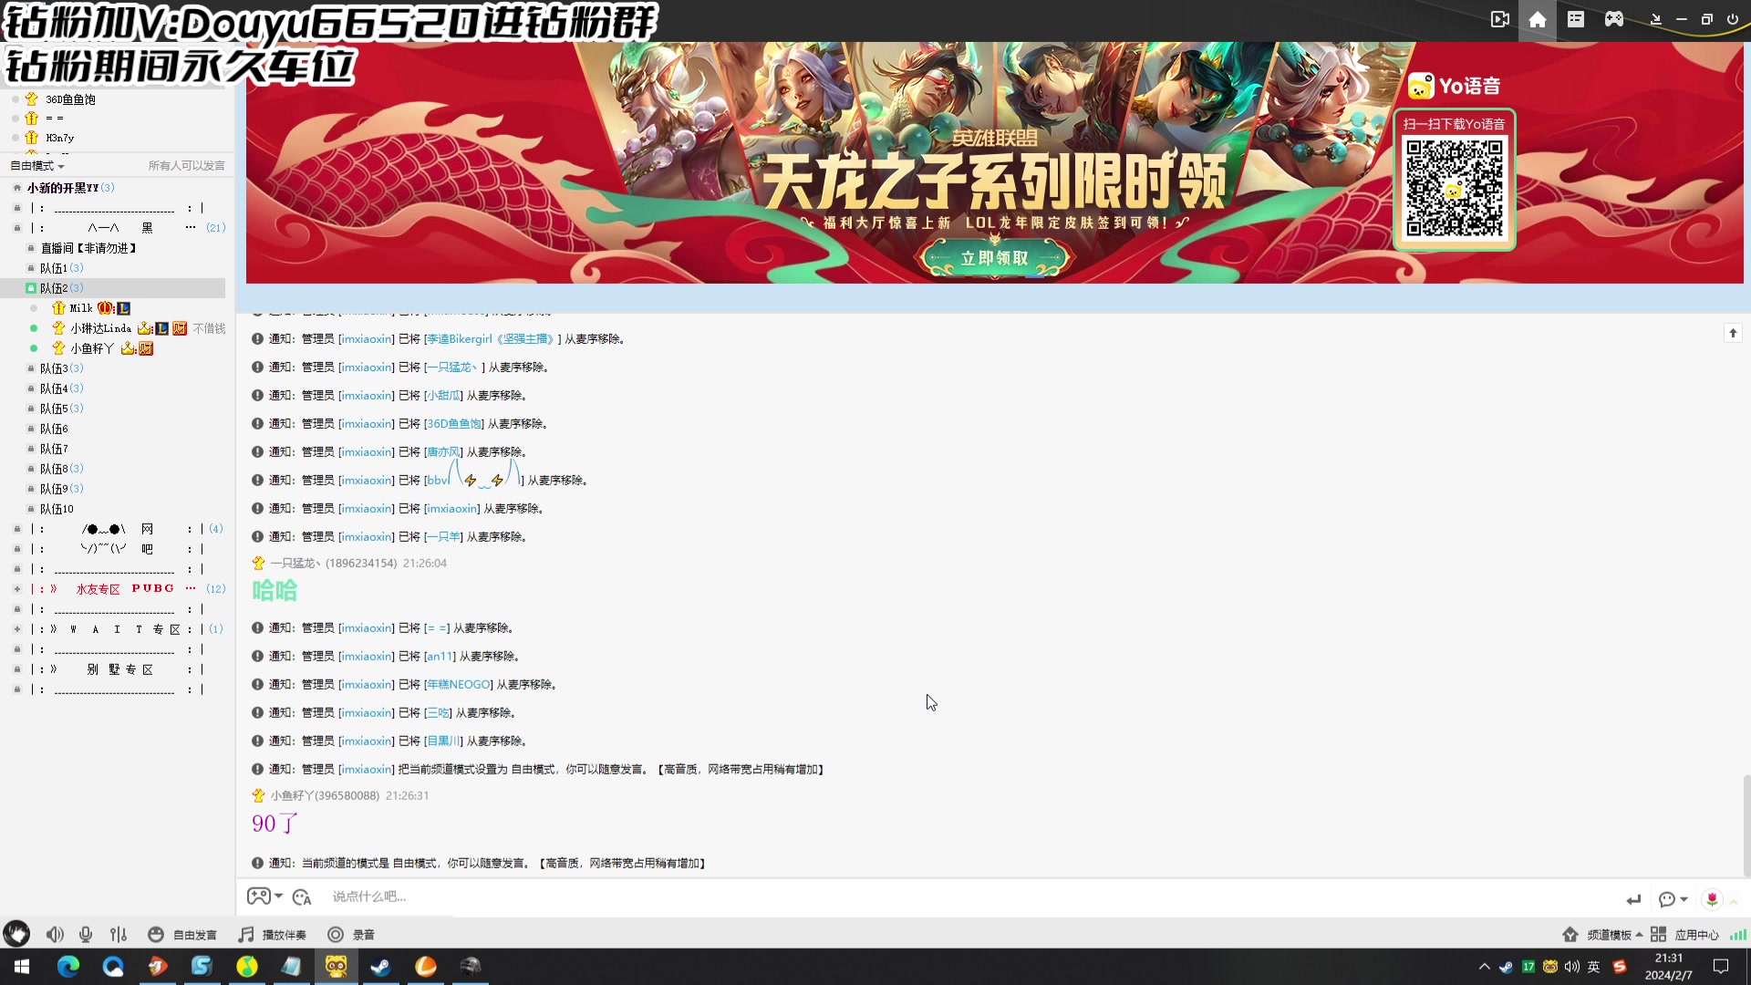Screen dimensions: 1751x985
Task: Select user 小鱼籽丫 in 队伍2
Action: point(92,348)
